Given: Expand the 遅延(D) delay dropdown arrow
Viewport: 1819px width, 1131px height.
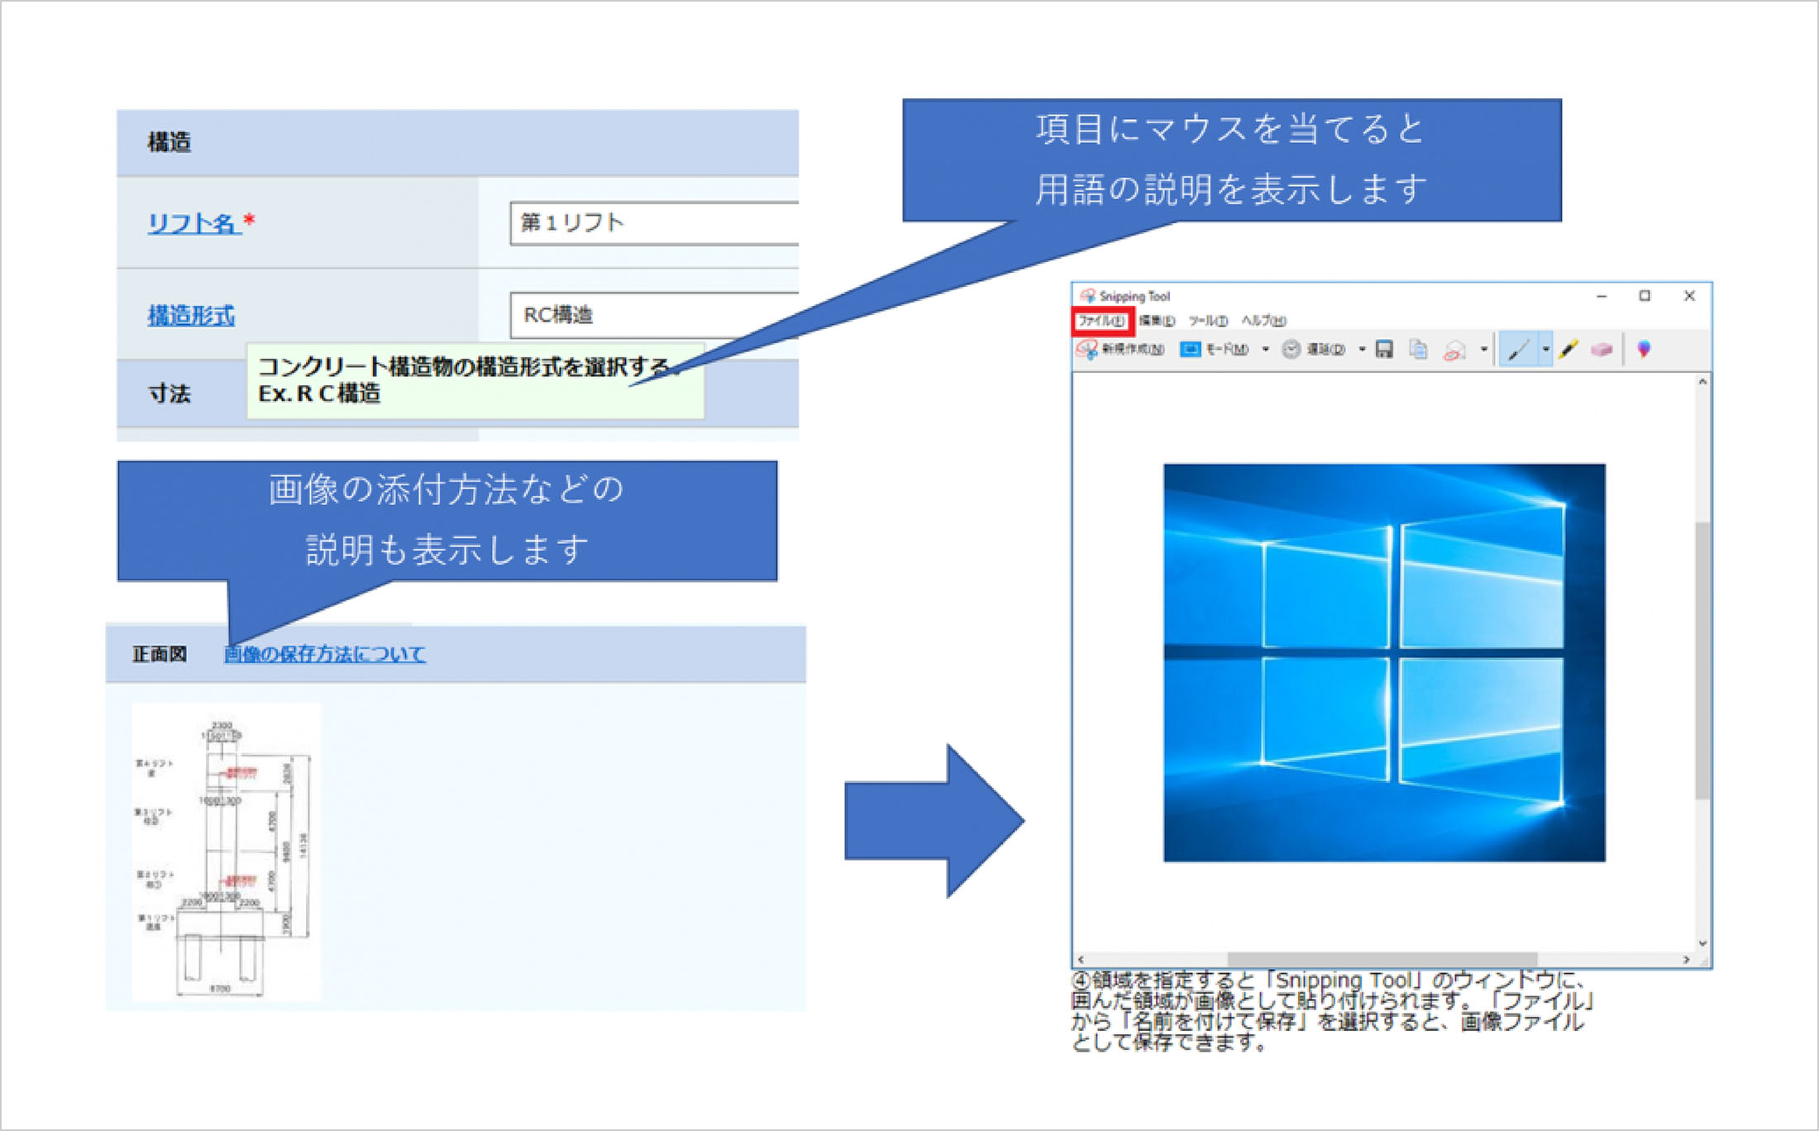Looking at the screenshot, I should (x=1362, y=350).
